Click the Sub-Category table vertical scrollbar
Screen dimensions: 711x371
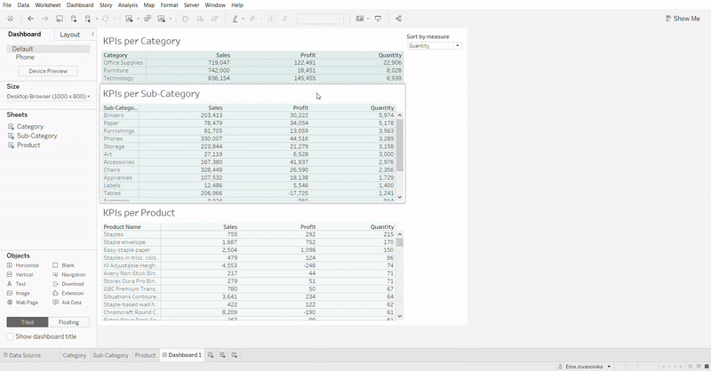[x=400, y=144]
